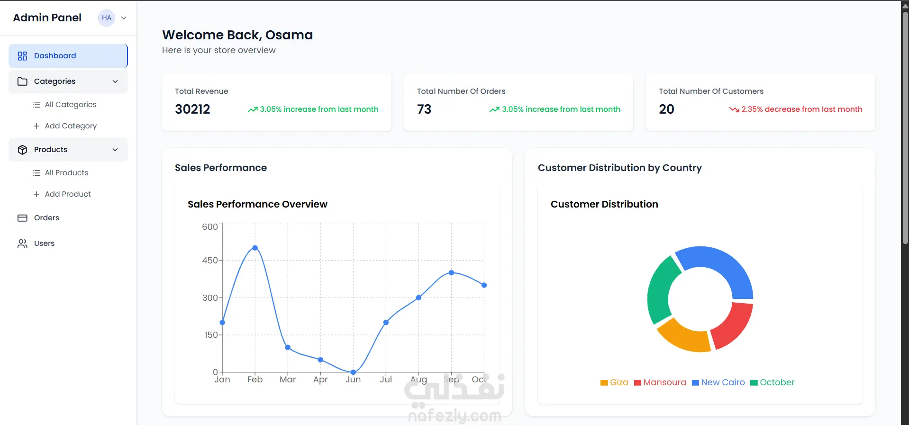Collapse the Categories section chevron

click(115, 81)
